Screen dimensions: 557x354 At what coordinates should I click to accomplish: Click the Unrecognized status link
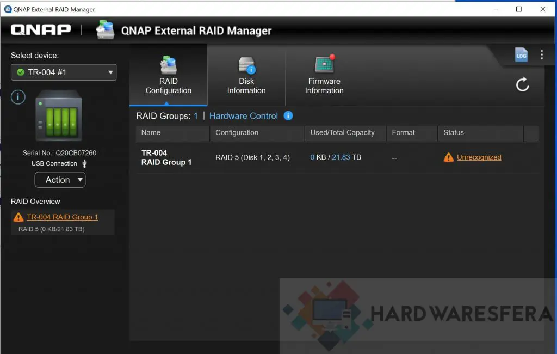tap(479, 157)
